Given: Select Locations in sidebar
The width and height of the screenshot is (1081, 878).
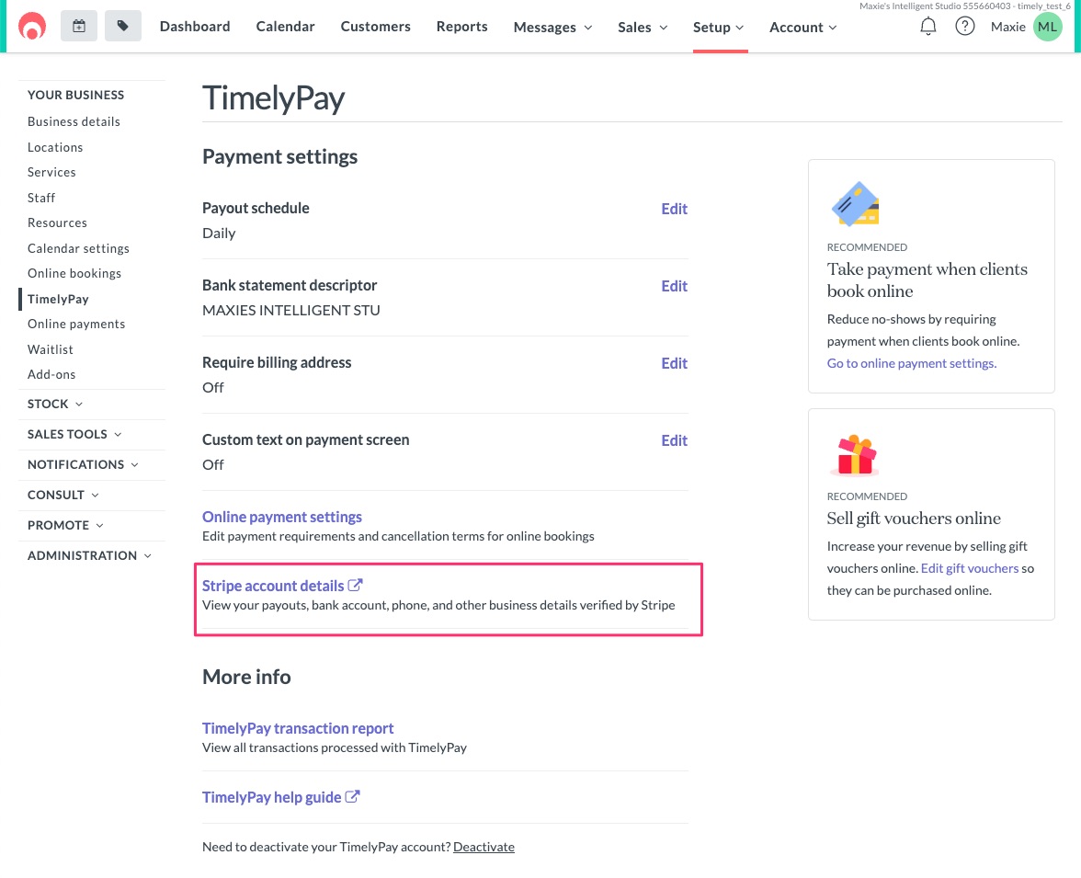Looking at the screenshot, I should (55, 147).
